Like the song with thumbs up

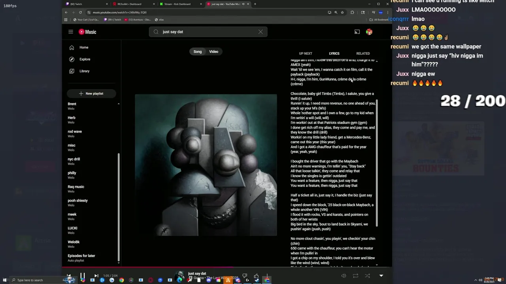click(x=256, y=276)
